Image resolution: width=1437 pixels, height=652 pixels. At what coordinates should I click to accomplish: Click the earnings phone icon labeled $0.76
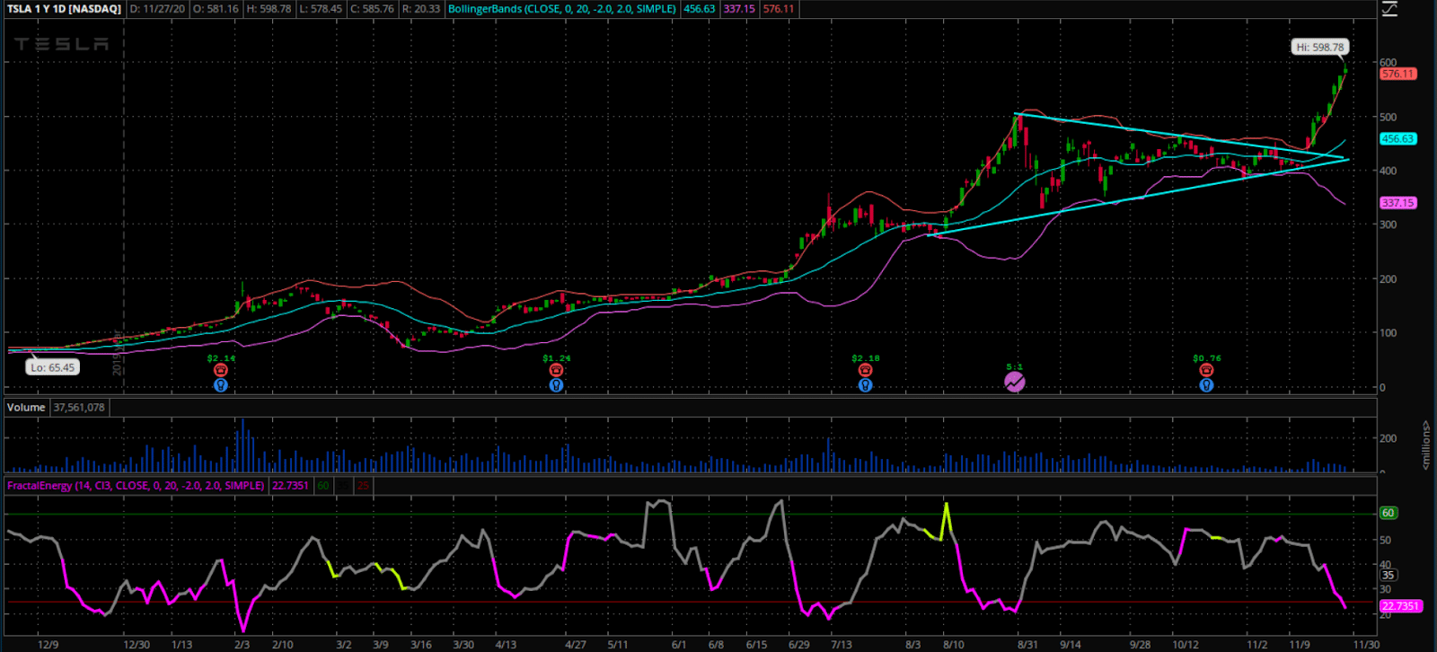pos(1206,370)
